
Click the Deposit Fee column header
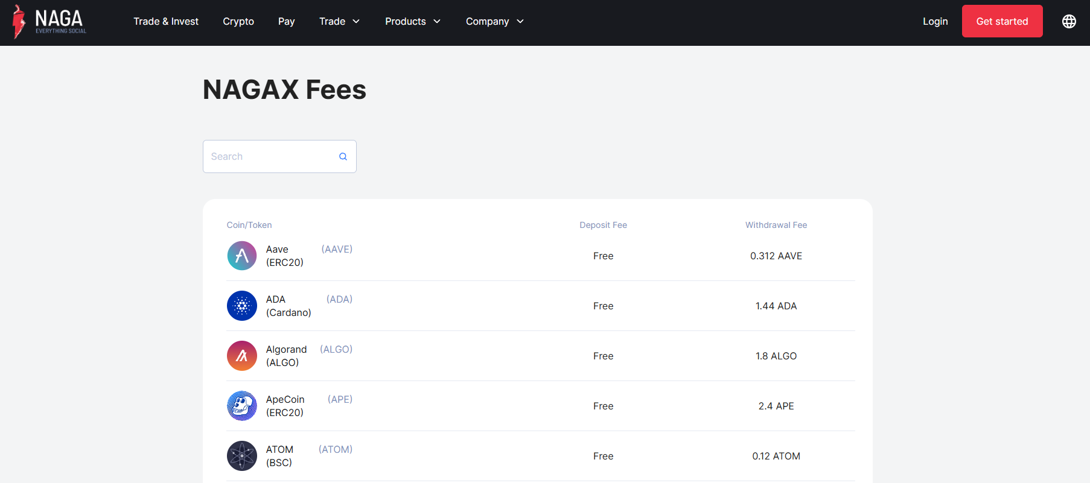(604, 225)
